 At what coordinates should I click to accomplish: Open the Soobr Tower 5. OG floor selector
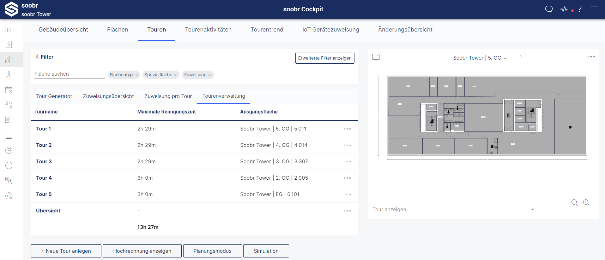[480, 58]
